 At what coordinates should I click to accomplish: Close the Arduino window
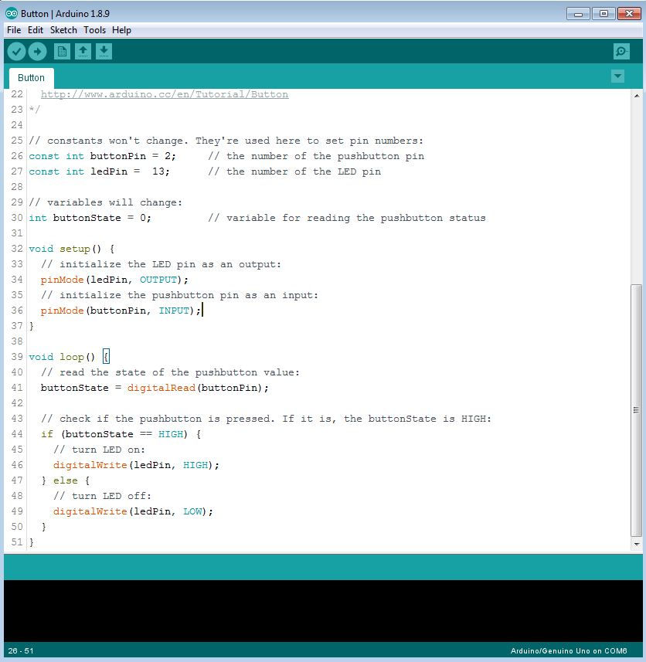629,14
